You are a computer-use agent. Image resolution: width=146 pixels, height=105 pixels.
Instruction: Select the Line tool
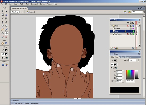2,18
